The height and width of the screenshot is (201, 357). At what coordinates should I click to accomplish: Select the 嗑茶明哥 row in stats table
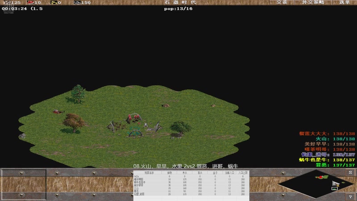coord(191,180)
